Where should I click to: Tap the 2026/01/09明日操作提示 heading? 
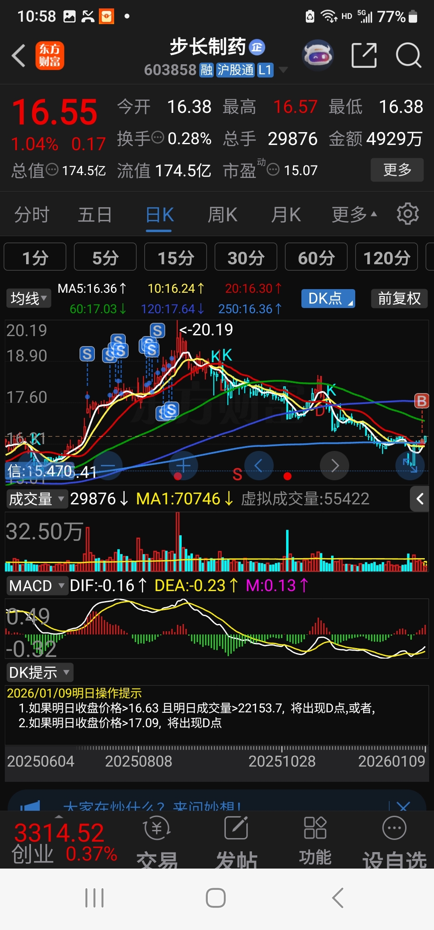(x=74, y=693)
